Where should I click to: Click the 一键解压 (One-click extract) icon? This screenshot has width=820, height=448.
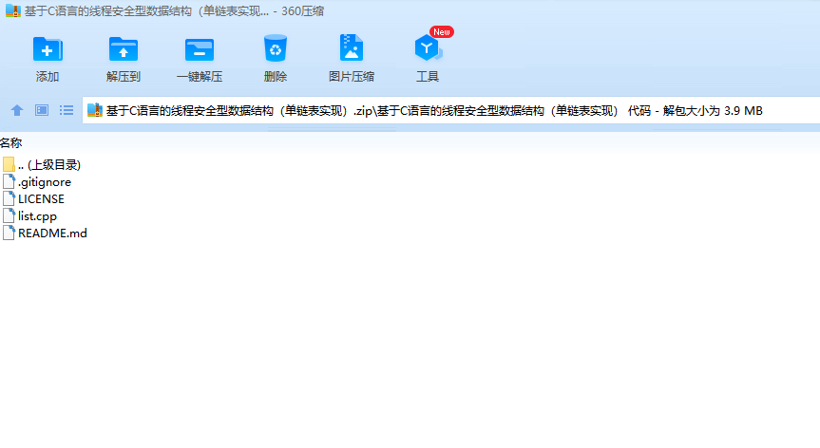tap(200, 49)
